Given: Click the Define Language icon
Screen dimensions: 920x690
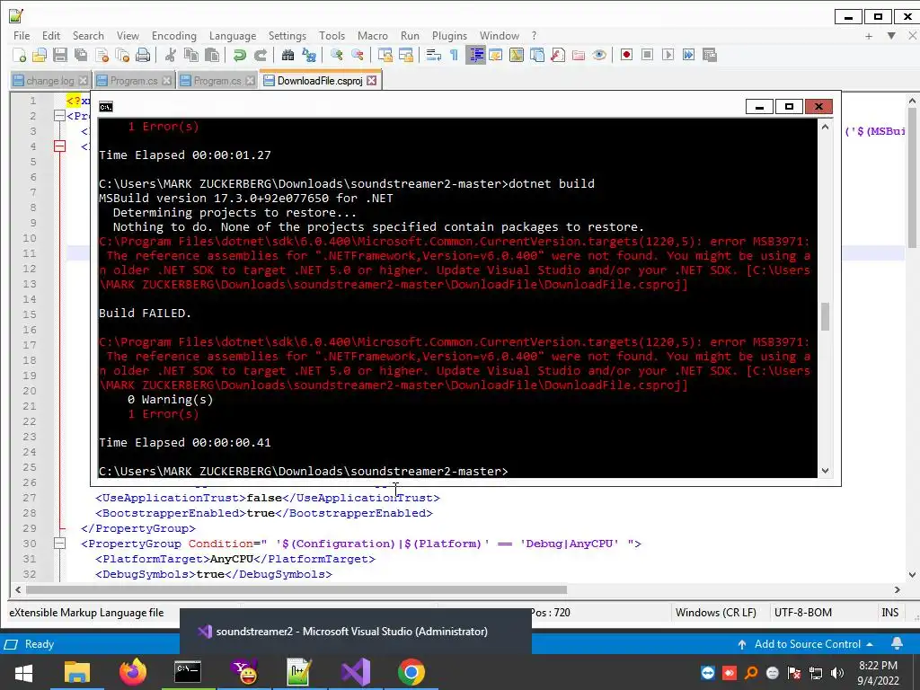Looking at the screenshot, I should tap(496, 55).
